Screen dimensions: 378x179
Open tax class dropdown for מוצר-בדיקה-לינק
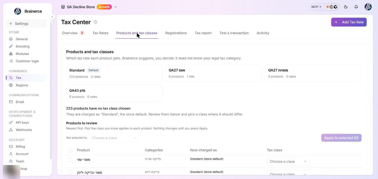click(288, 173)
